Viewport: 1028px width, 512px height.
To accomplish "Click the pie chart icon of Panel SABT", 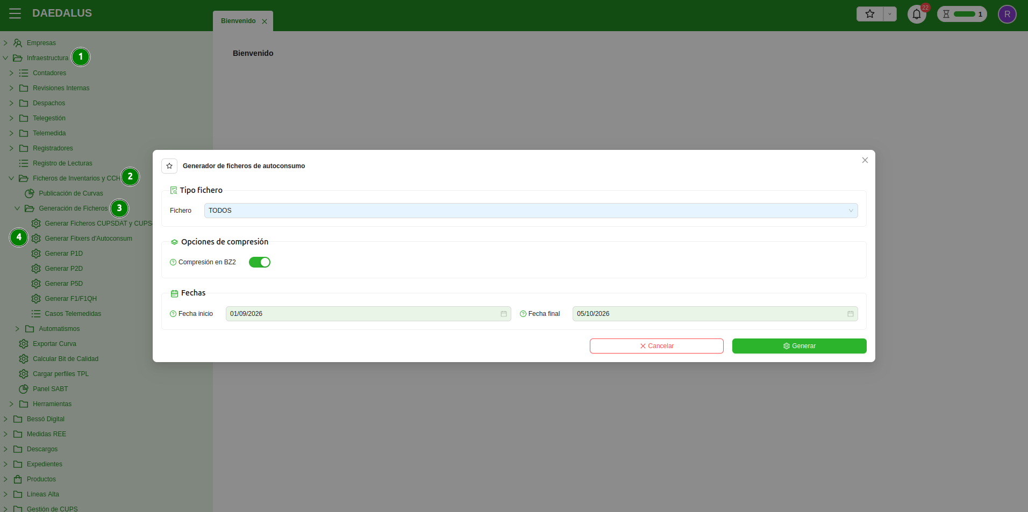I will [24, 389].
